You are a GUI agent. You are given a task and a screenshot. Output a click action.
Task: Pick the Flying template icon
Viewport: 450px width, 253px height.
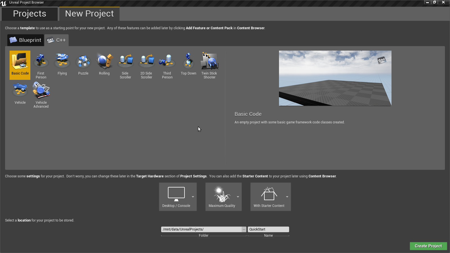[62, 65]
